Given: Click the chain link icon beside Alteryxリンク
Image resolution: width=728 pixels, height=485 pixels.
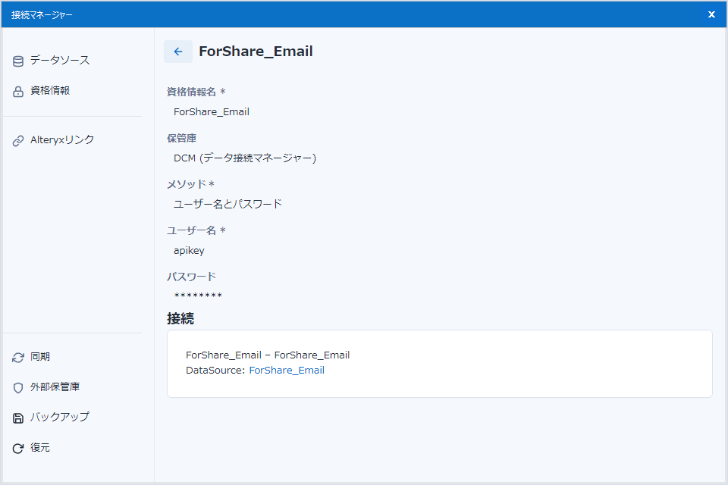Looking at the screenshot, I should point(18,141).
